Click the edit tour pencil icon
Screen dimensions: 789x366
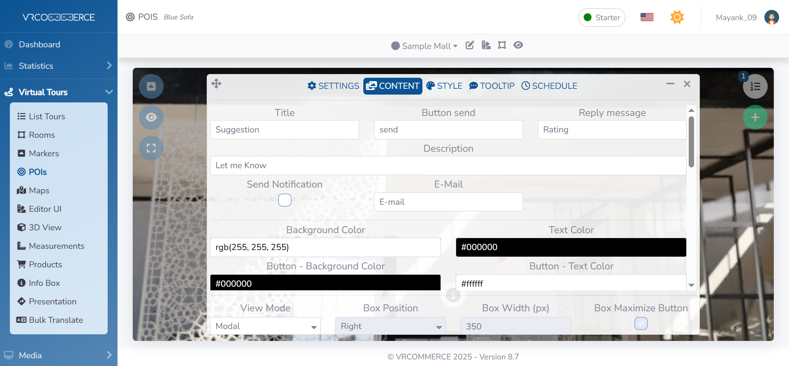coord(470,45)
